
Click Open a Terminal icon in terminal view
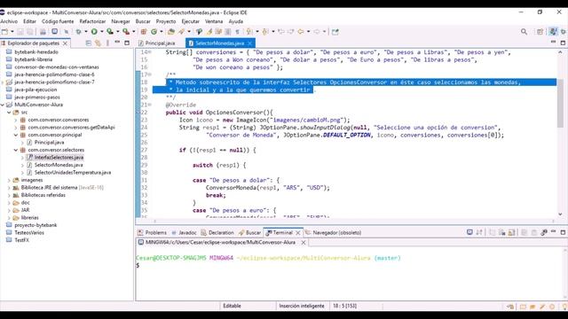[x=469, y=232]
